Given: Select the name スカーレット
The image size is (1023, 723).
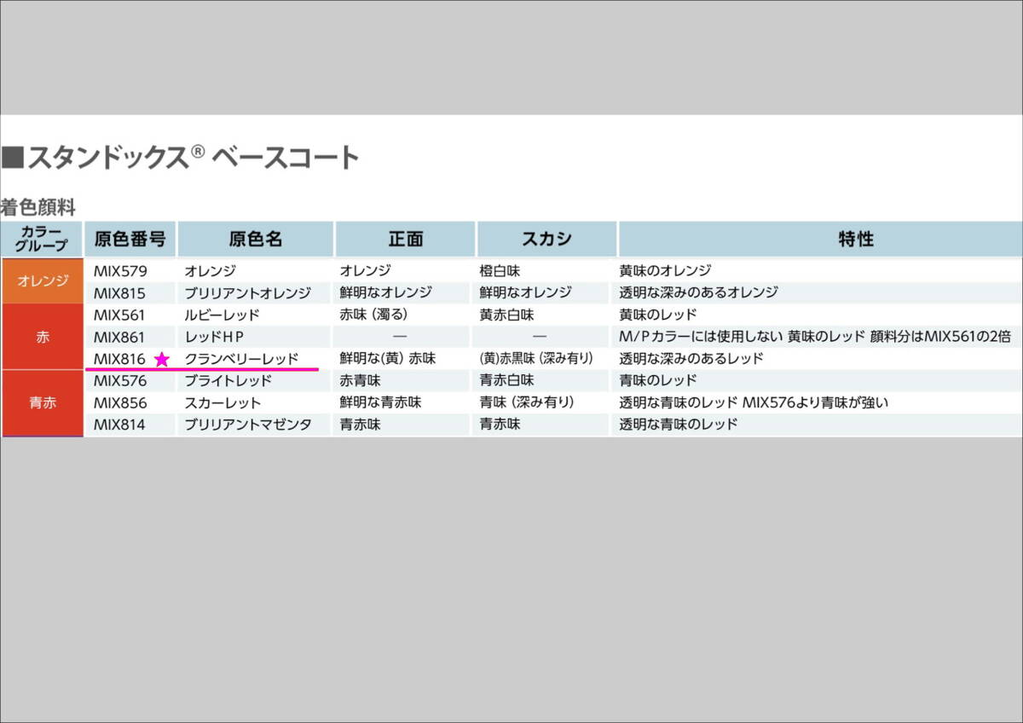Looking at the screenshot, I should pyautogui.click(x=223, y=402).
